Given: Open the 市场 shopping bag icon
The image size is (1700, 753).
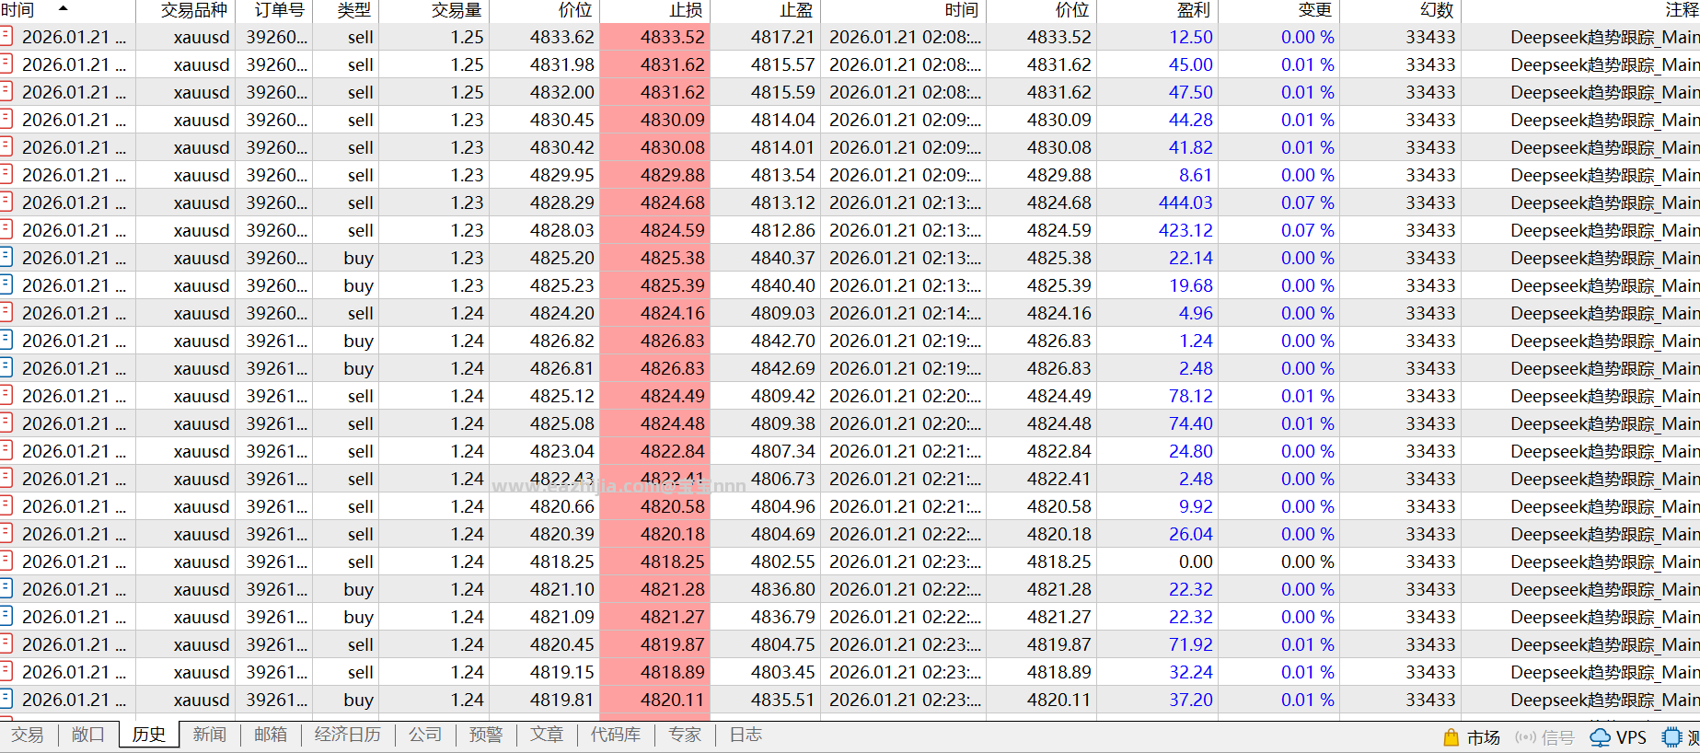Looking at the screenshot, I should (x=1451, y=737).
